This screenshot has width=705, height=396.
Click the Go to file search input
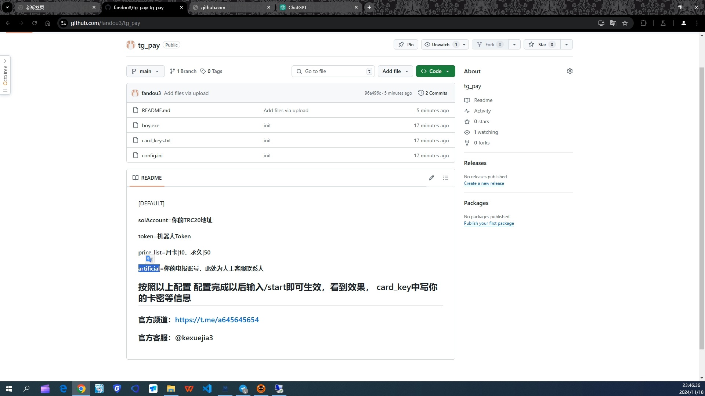coord(334,71)
